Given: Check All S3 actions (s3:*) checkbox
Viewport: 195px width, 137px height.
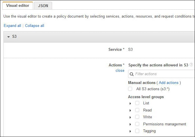Looking at the screenshot, I should (130, 89).
